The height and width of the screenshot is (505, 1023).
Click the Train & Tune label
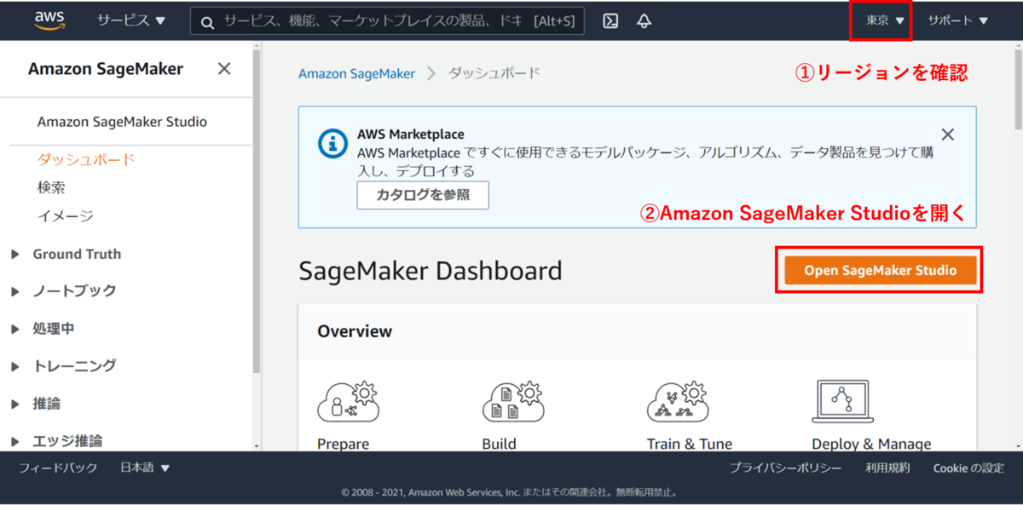tap(690, 444)
